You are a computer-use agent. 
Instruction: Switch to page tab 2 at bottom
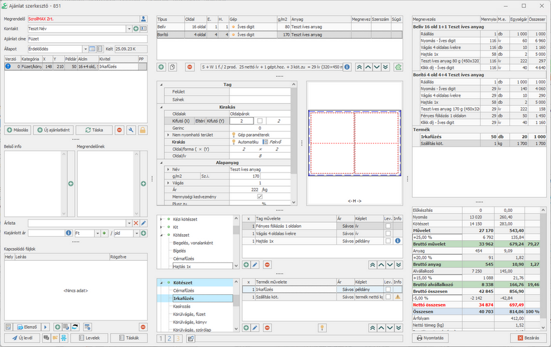[169, 338]
